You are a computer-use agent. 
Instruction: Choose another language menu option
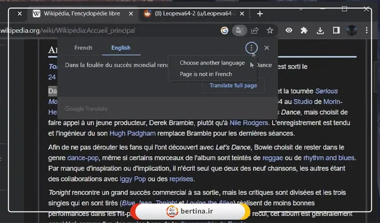(x=212, y=63)
